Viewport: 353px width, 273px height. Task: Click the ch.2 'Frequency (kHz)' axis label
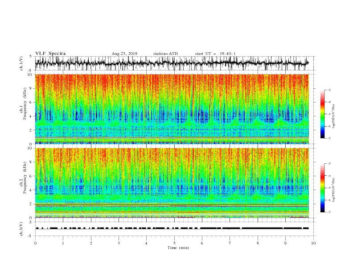click(x=25, y=177)
